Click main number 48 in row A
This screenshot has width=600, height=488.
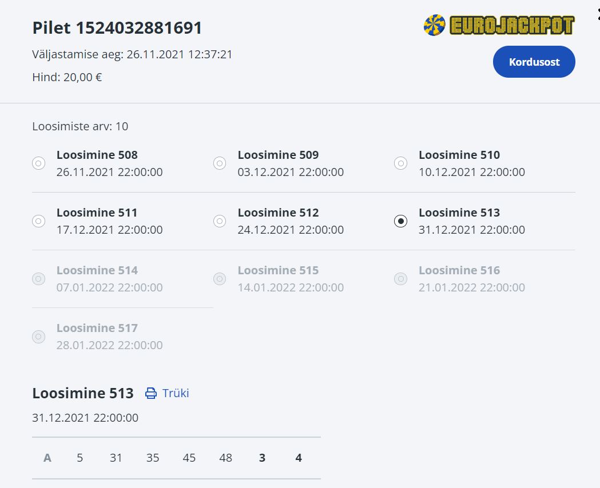[225, 458]
